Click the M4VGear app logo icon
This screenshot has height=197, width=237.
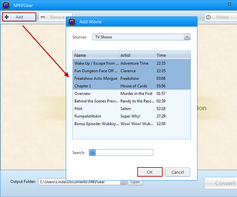pos(6,5)
